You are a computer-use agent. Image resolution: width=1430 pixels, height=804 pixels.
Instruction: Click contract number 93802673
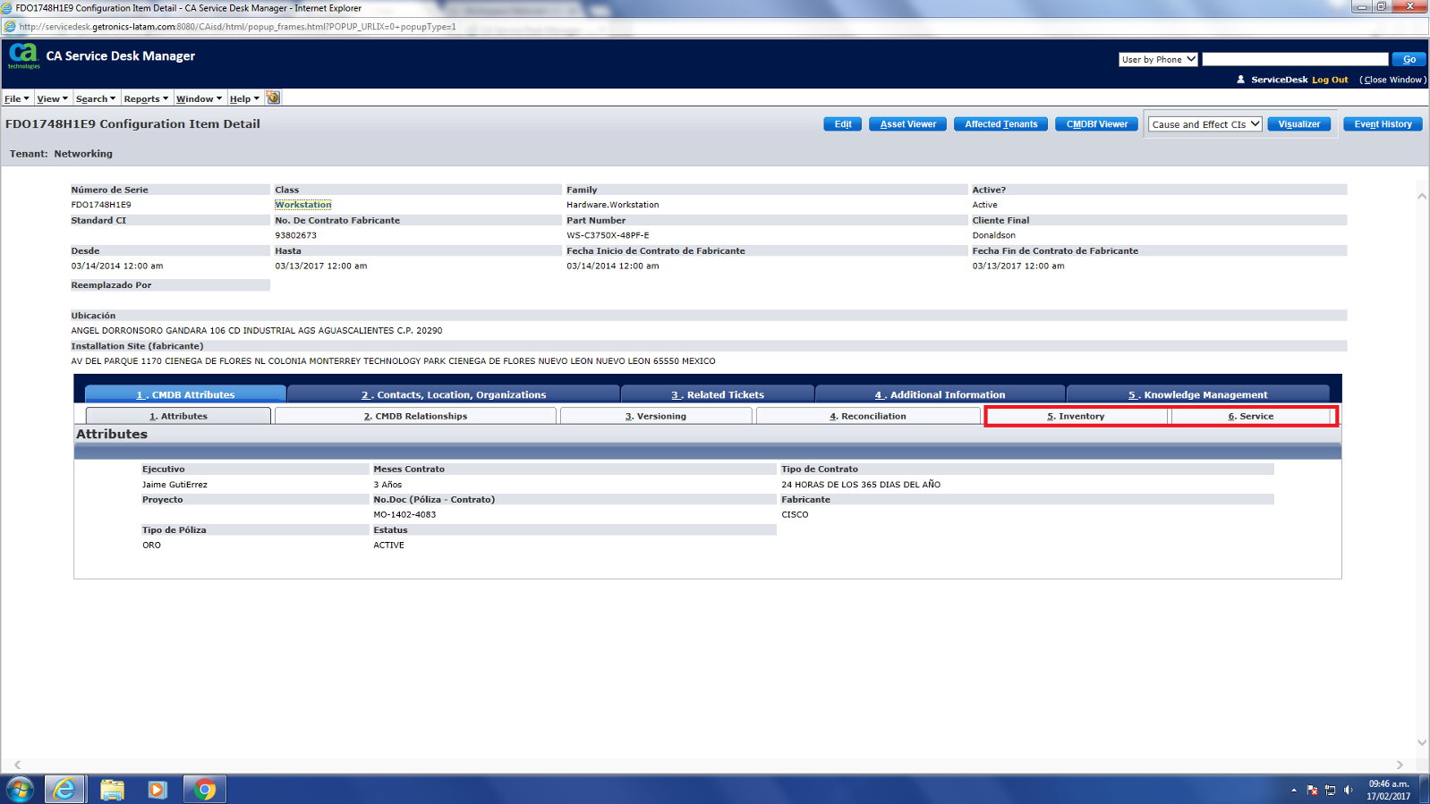[x=295, y=235]
